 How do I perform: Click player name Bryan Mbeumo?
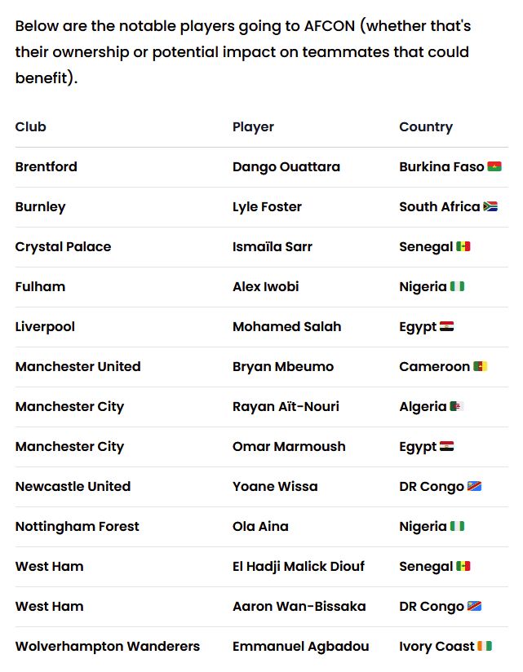[283, 367]
